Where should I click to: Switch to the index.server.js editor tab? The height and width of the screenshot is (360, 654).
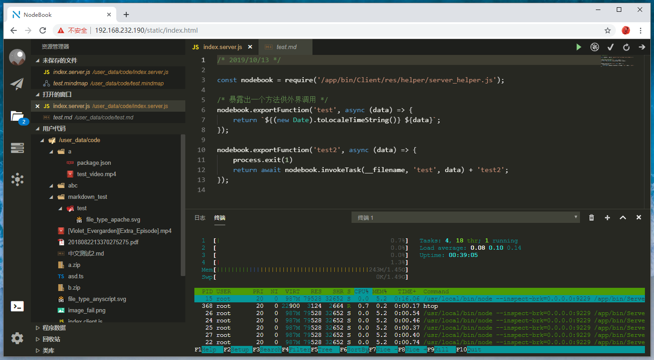click(222, 47)
